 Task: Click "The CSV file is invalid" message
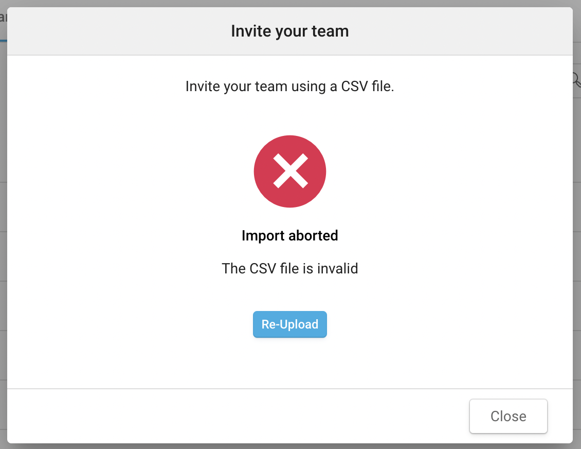[x=290, y=268]
